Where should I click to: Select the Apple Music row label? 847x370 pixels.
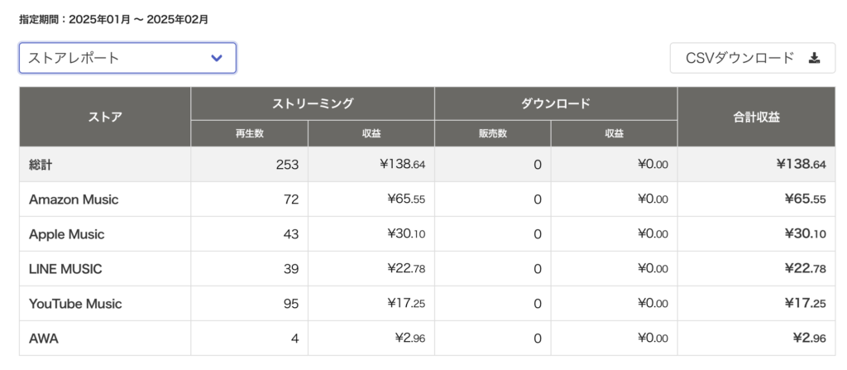tap(66, 234)
